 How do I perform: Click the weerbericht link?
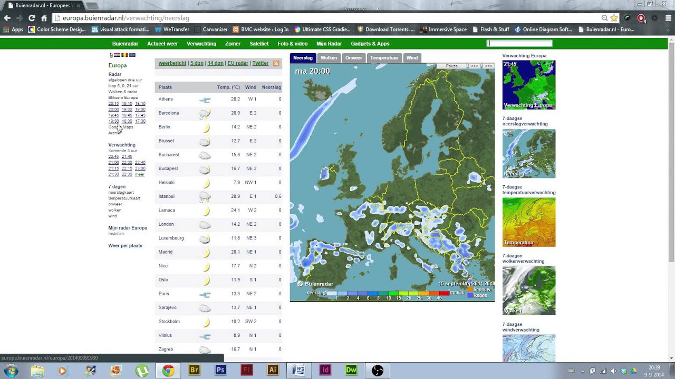click(172, 63)
